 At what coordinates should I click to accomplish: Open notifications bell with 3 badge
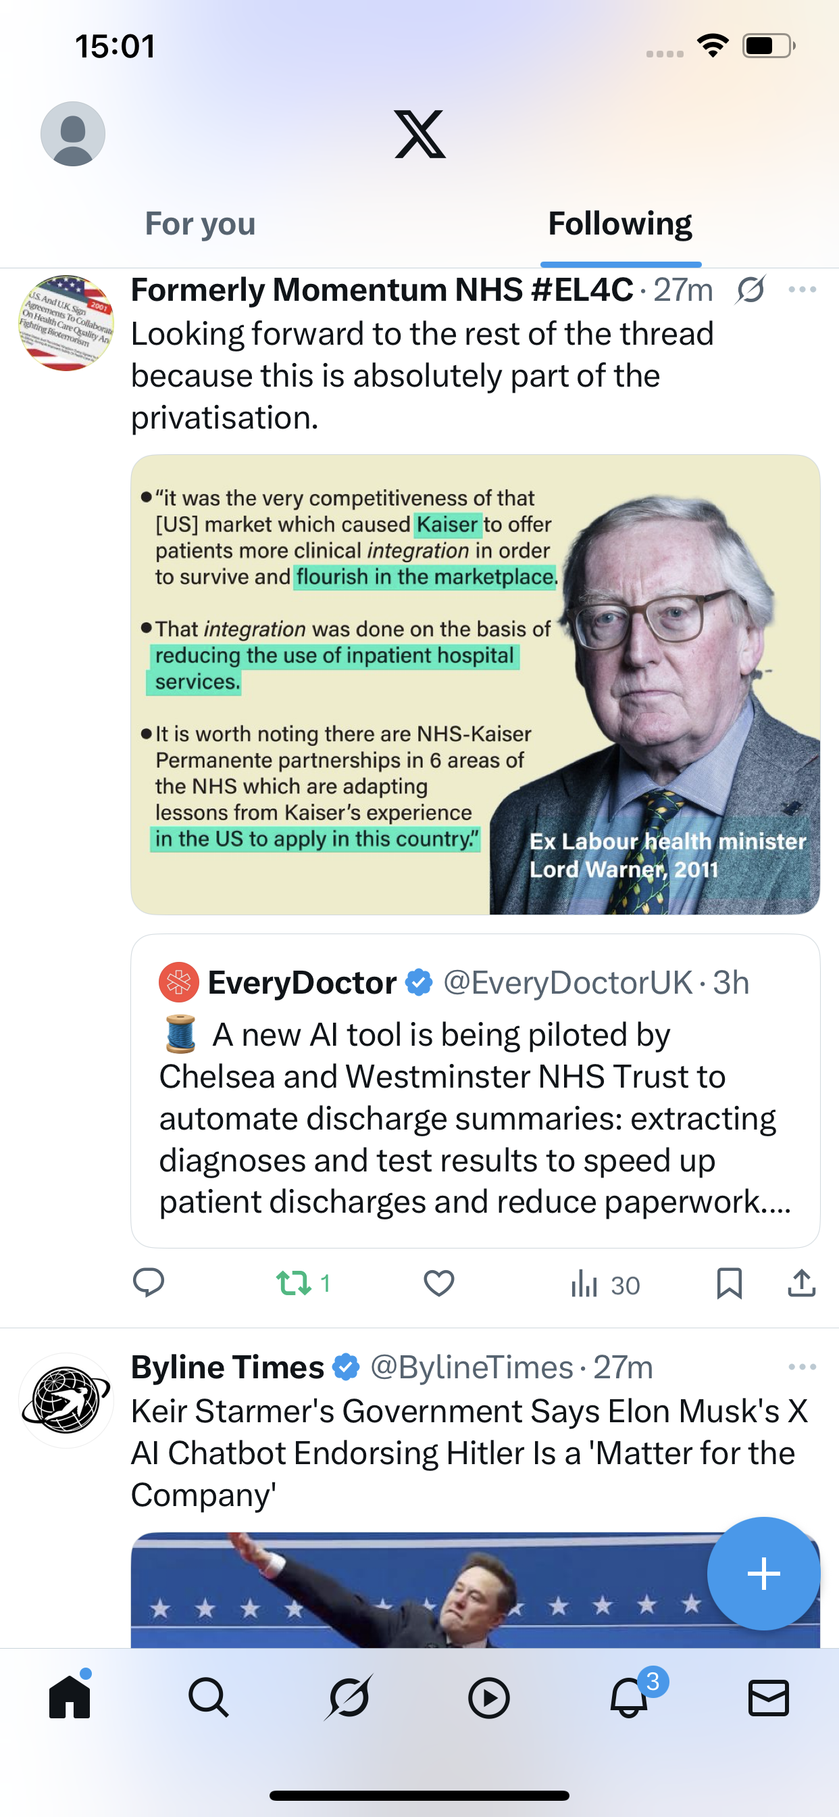coord(629,1697)
